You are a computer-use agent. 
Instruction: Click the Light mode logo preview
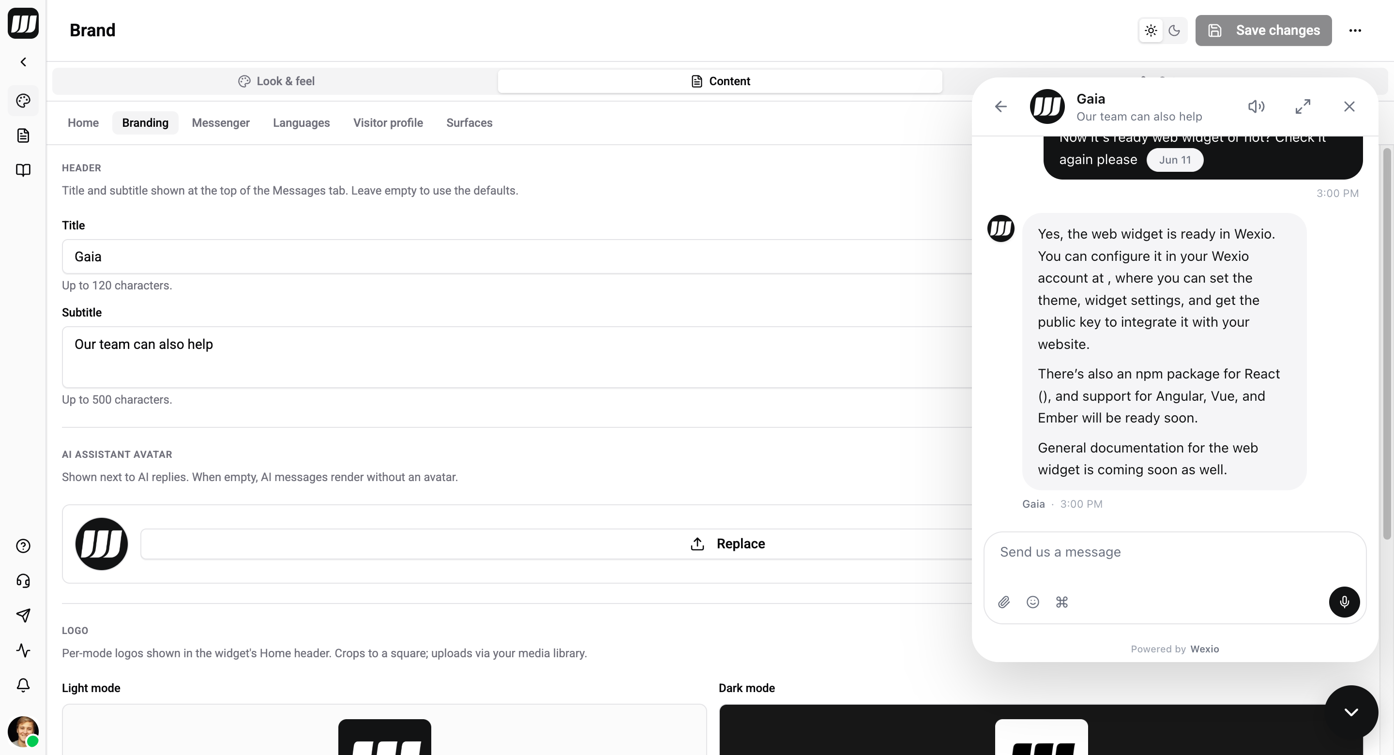click(x=384, y=729)
